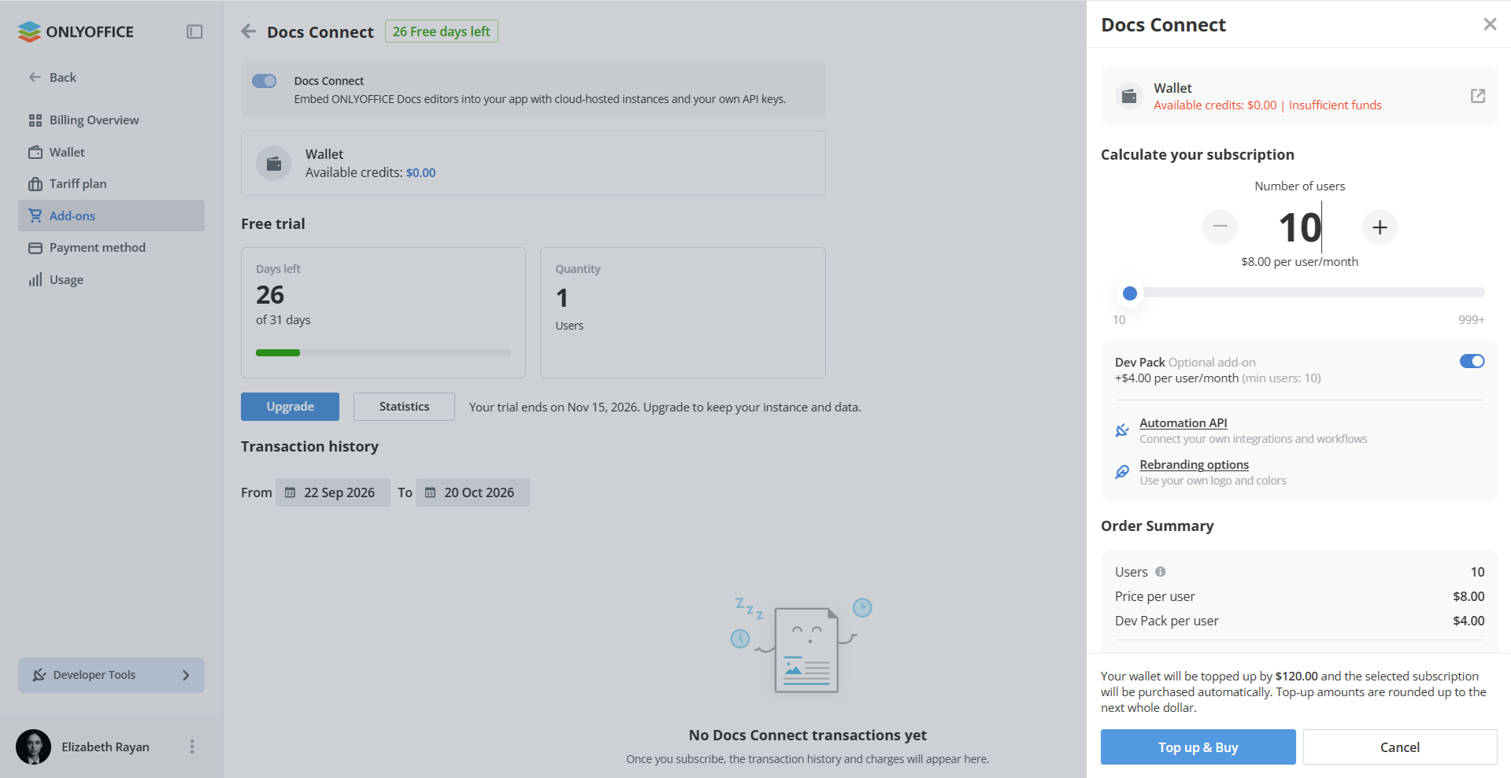This screenshot has height=778, width=1511.
Task: Click the ONLYOFFICE logo
Action: (x=76, y=31)
